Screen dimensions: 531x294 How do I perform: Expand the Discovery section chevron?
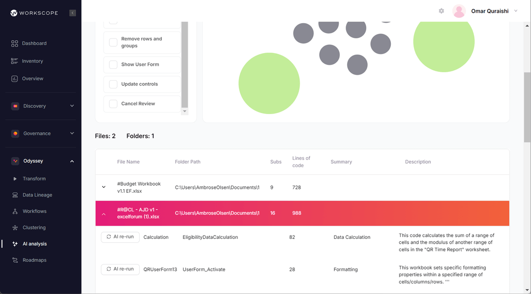click(x=72, y=106)
